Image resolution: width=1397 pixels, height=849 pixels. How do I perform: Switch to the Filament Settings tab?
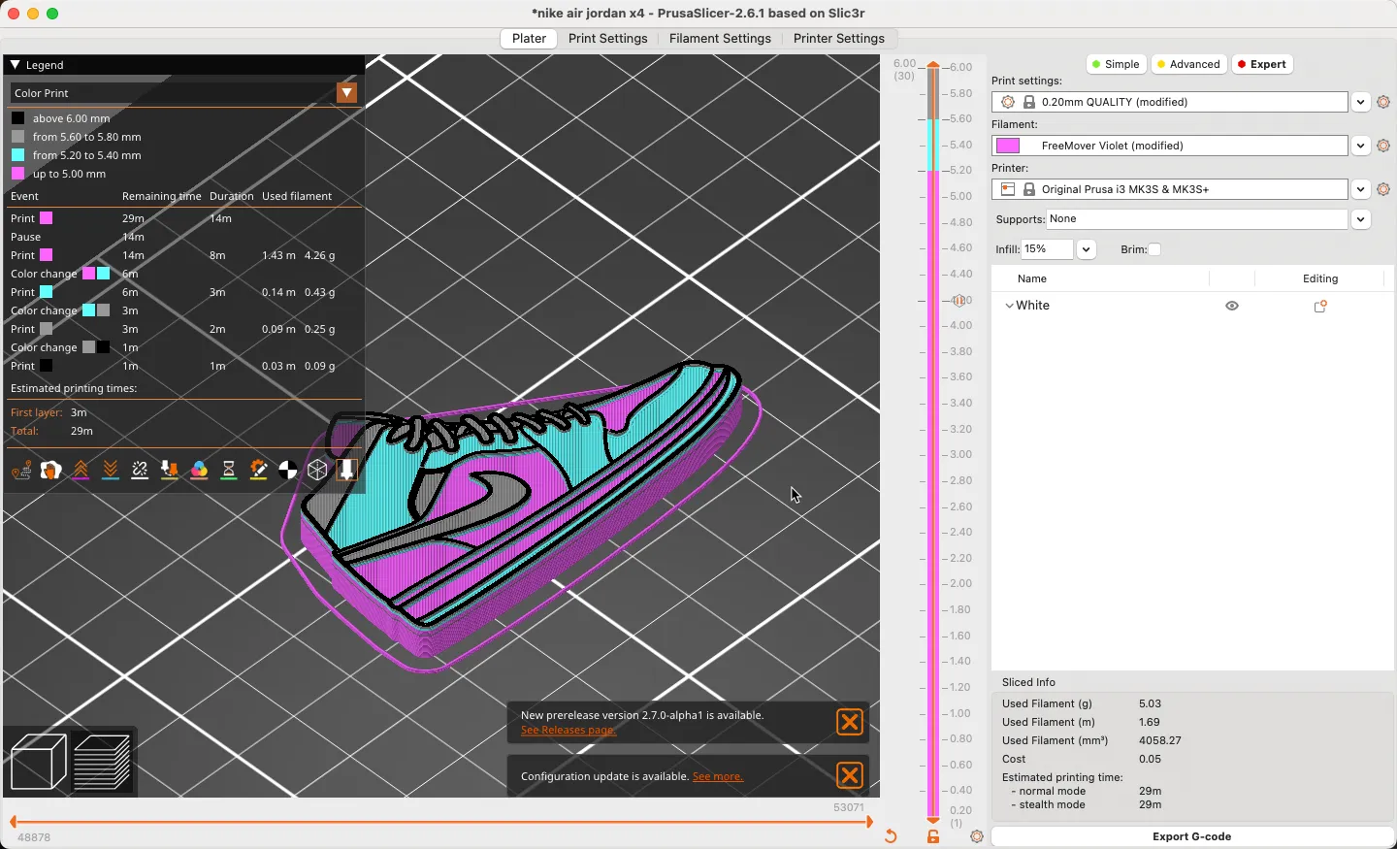(x=720, y=39)
